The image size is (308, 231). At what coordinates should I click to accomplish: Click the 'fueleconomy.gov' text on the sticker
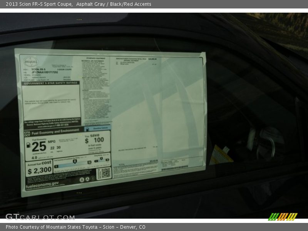coord(42,185)
